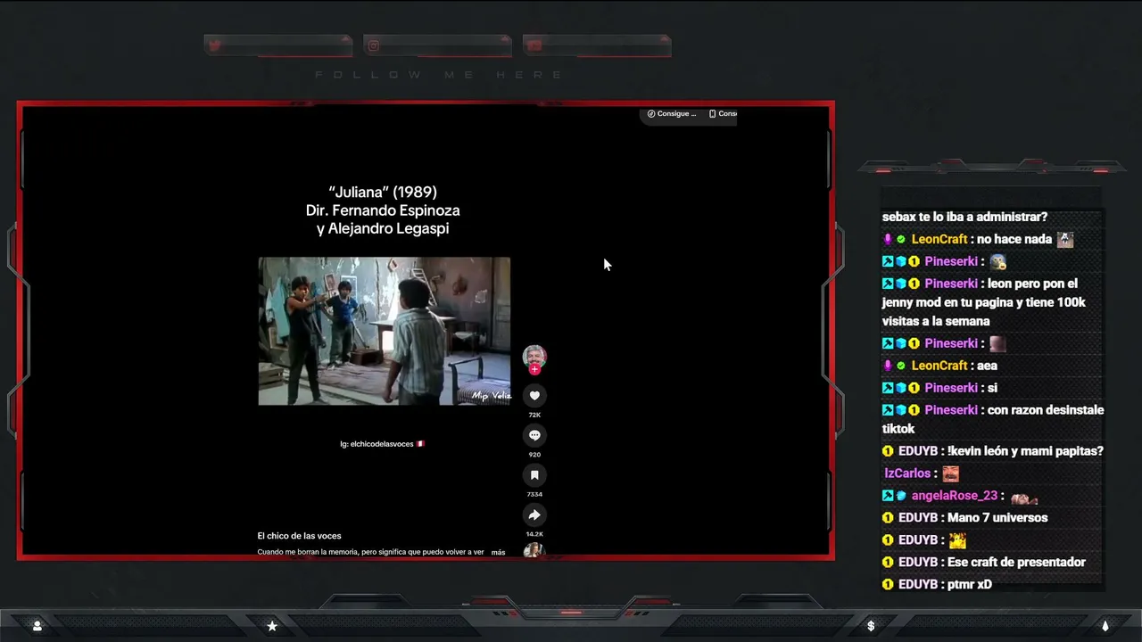Click the Twitter icon in the follow banner
Viewport: 1142px width, 642px height.
[x=213, y=45]
